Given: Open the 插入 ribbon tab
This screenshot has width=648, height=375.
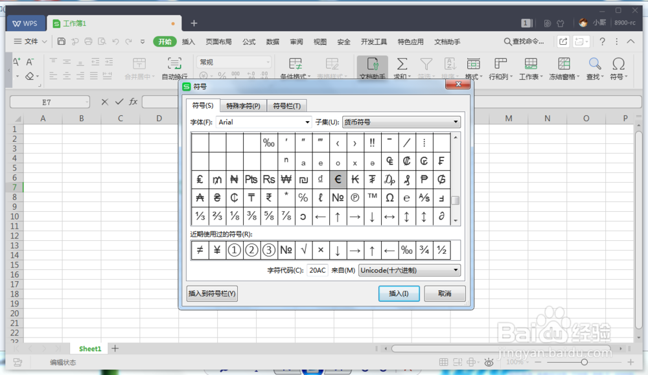Looking at the screenshot, I should point(188,41).
